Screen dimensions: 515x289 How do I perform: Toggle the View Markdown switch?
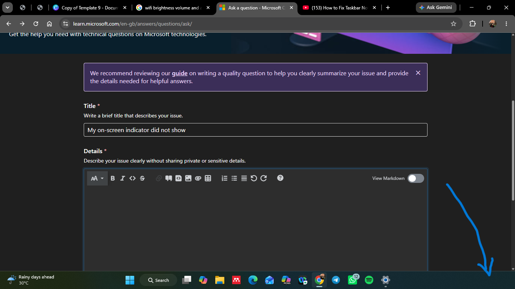416,178
